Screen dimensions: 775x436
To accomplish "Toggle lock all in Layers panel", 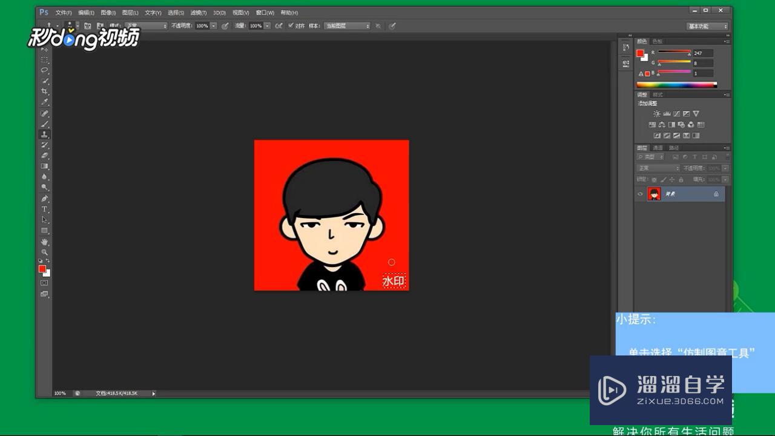I will [x=681, y=180].
